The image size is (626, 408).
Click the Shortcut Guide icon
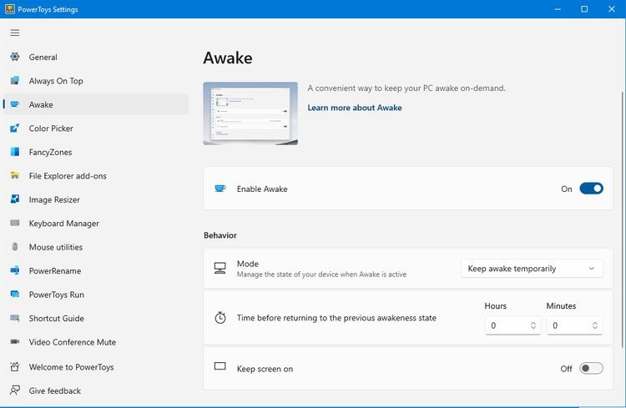pos(15,318)
